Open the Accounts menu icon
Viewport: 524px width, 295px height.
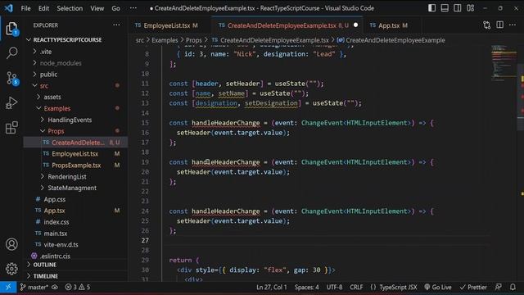tap(11, 244)
